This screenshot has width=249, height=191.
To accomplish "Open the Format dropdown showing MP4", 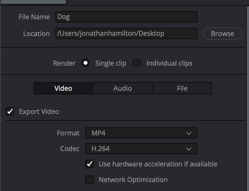I will (141, 133).
